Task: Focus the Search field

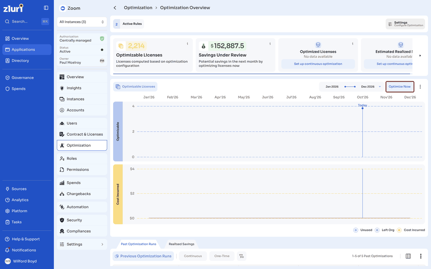Action: pyautogui.click(x=27, y=22)
